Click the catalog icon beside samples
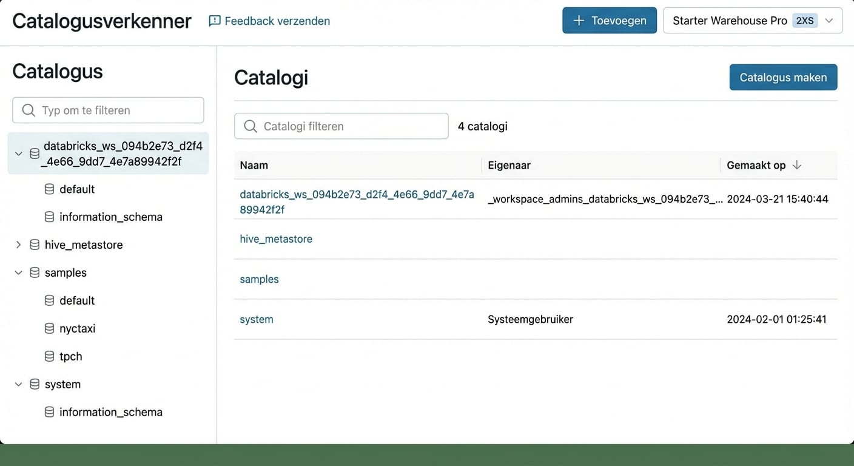This screenshot has width=854, height=466. click(34, 272)
